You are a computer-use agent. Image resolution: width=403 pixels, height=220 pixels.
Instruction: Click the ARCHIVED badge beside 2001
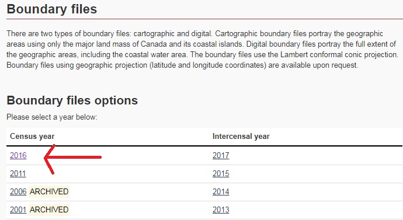pyautogui.click(x=49, y=209)
